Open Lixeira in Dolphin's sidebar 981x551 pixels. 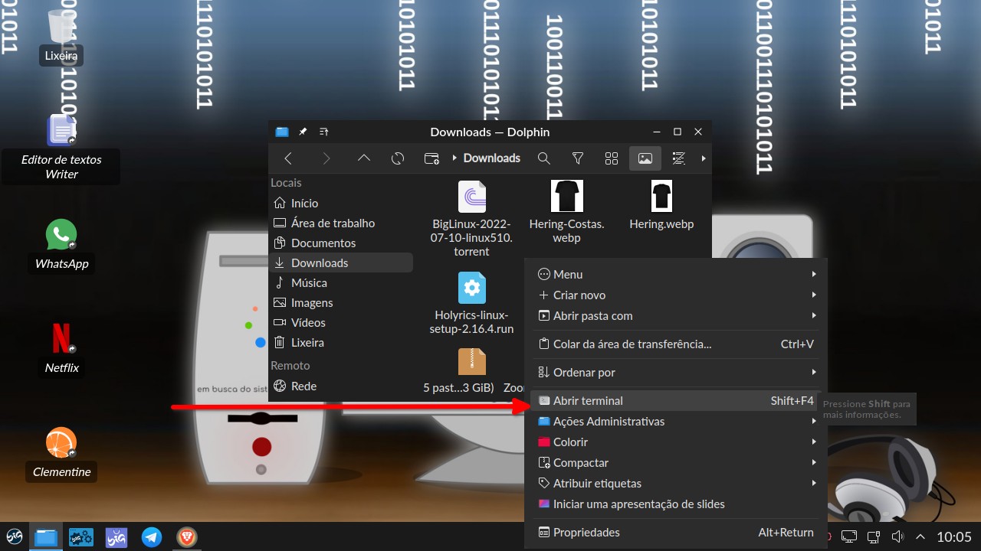pos(341,342)
